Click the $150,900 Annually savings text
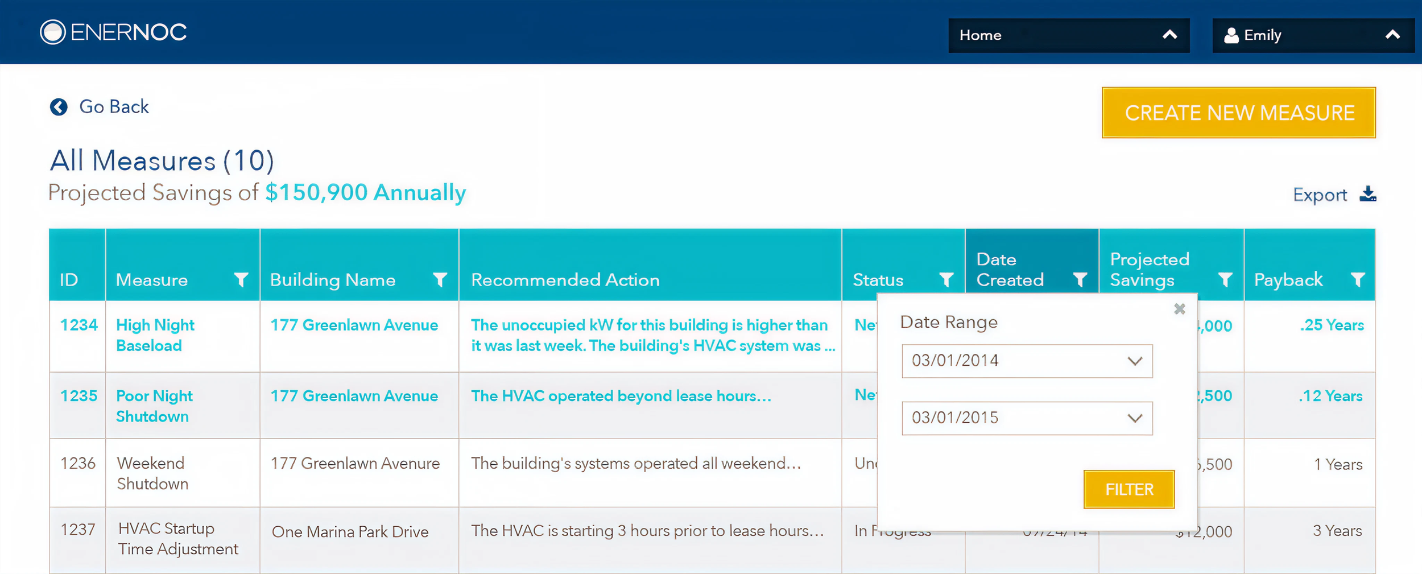This screenshot has width=1422, height=574. coord(366,192)
